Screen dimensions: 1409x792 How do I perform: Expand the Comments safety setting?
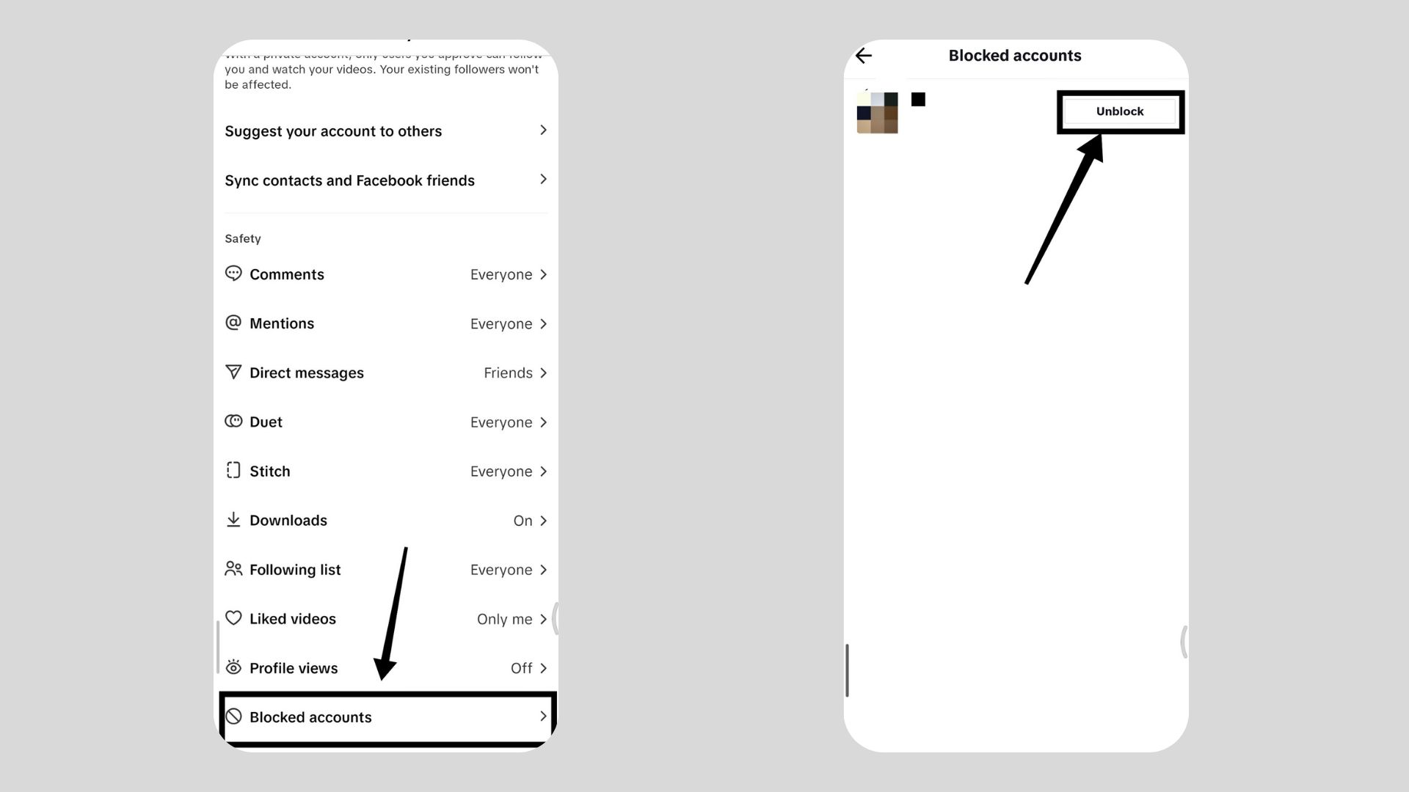pos(385,274)
